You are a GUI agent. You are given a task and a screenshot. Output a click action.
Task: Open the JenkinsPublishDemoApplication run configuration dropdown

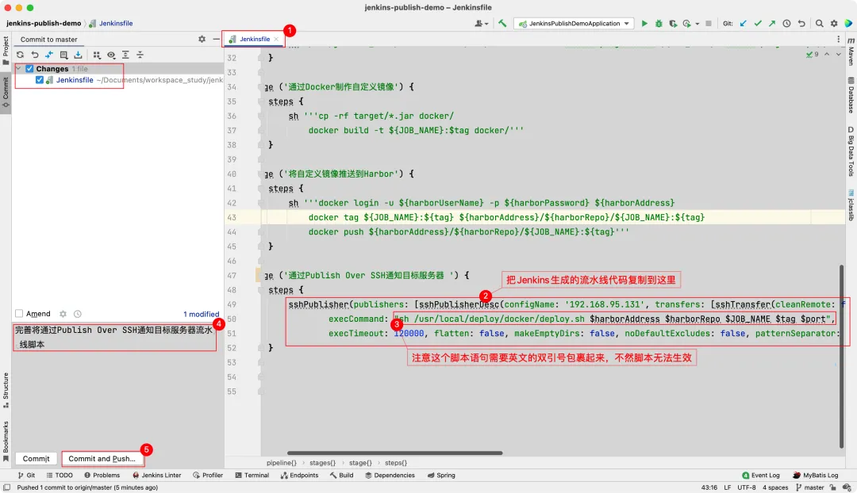(x=574, y=24)
